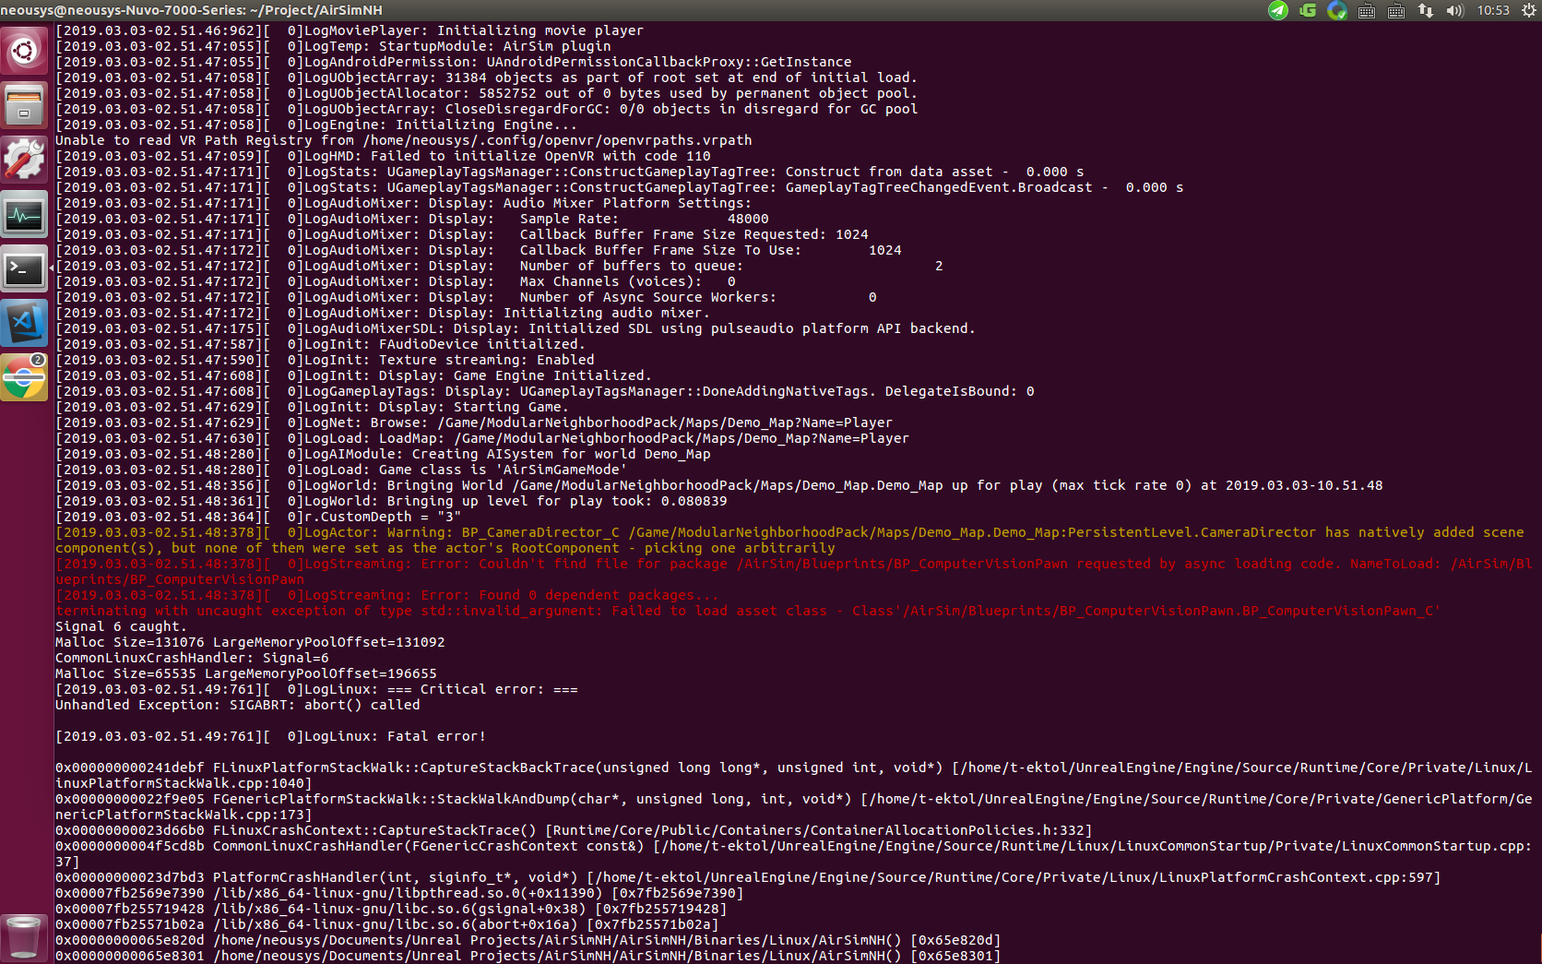Focus the Terminal launcher icon
This screenshot has width=1542, height=964.
point(24,269)
